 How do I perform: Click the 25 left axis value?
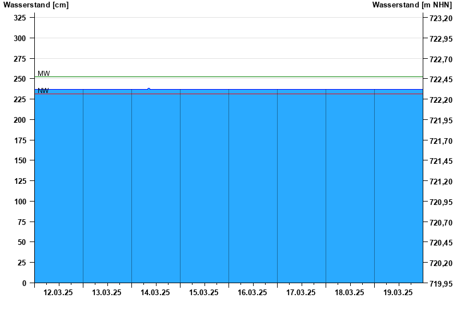click(x=22, y=263)
